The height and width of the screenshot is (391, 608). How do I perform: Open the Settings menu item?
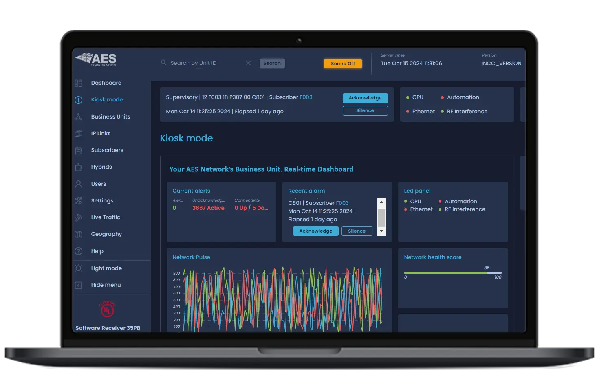tap(102, 201)
